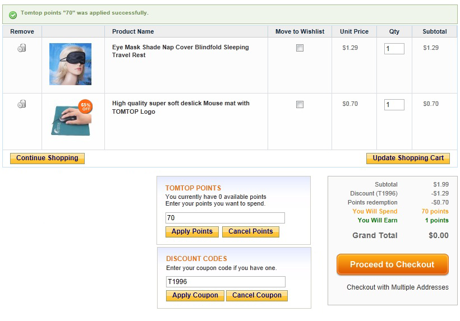Check Move to Wishlist for Mouse mat
This screenshot has height=321, width=460.
click(x=300, y=104)
